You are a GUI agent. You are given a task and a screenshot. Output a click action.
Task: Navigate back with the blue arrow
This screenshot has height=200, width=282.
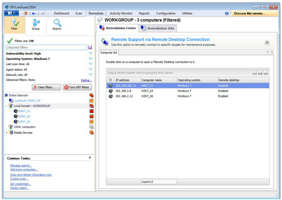click(x=34, y=13)
